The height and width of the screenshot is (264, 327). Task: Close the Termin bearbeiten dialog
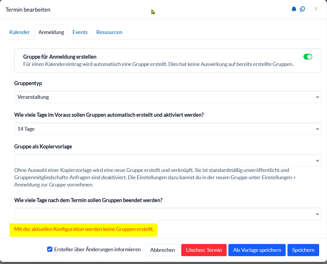point(316,9)
